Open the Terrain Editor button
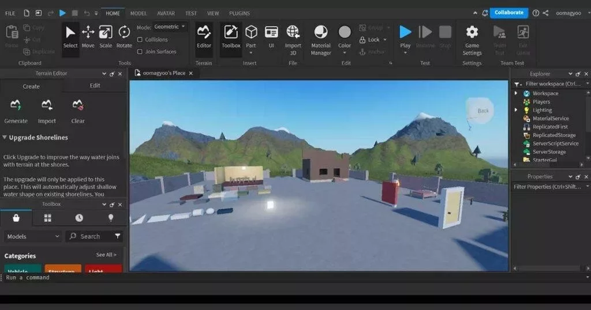Image resolution: width=591 pixels, height=310 pixels. pyautogui.click(x=204, y=37)
